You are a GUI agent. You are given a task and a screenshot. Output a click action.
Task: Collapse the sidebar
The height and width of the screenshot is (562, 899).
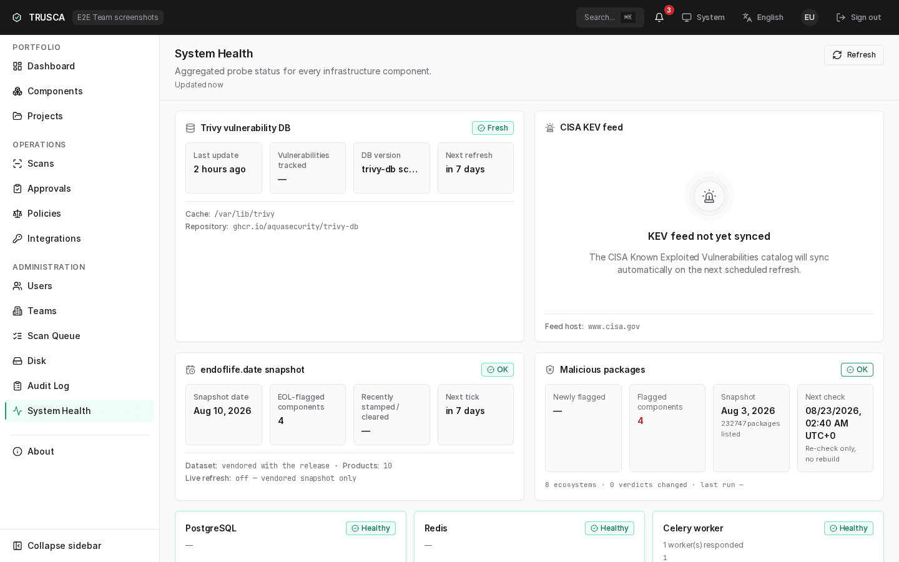(x=79, y=546)
